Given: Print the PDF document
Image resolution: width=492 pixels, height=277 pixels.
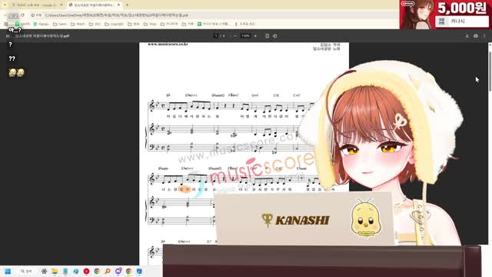Looking at the screenshot, I should pos(476,36).
